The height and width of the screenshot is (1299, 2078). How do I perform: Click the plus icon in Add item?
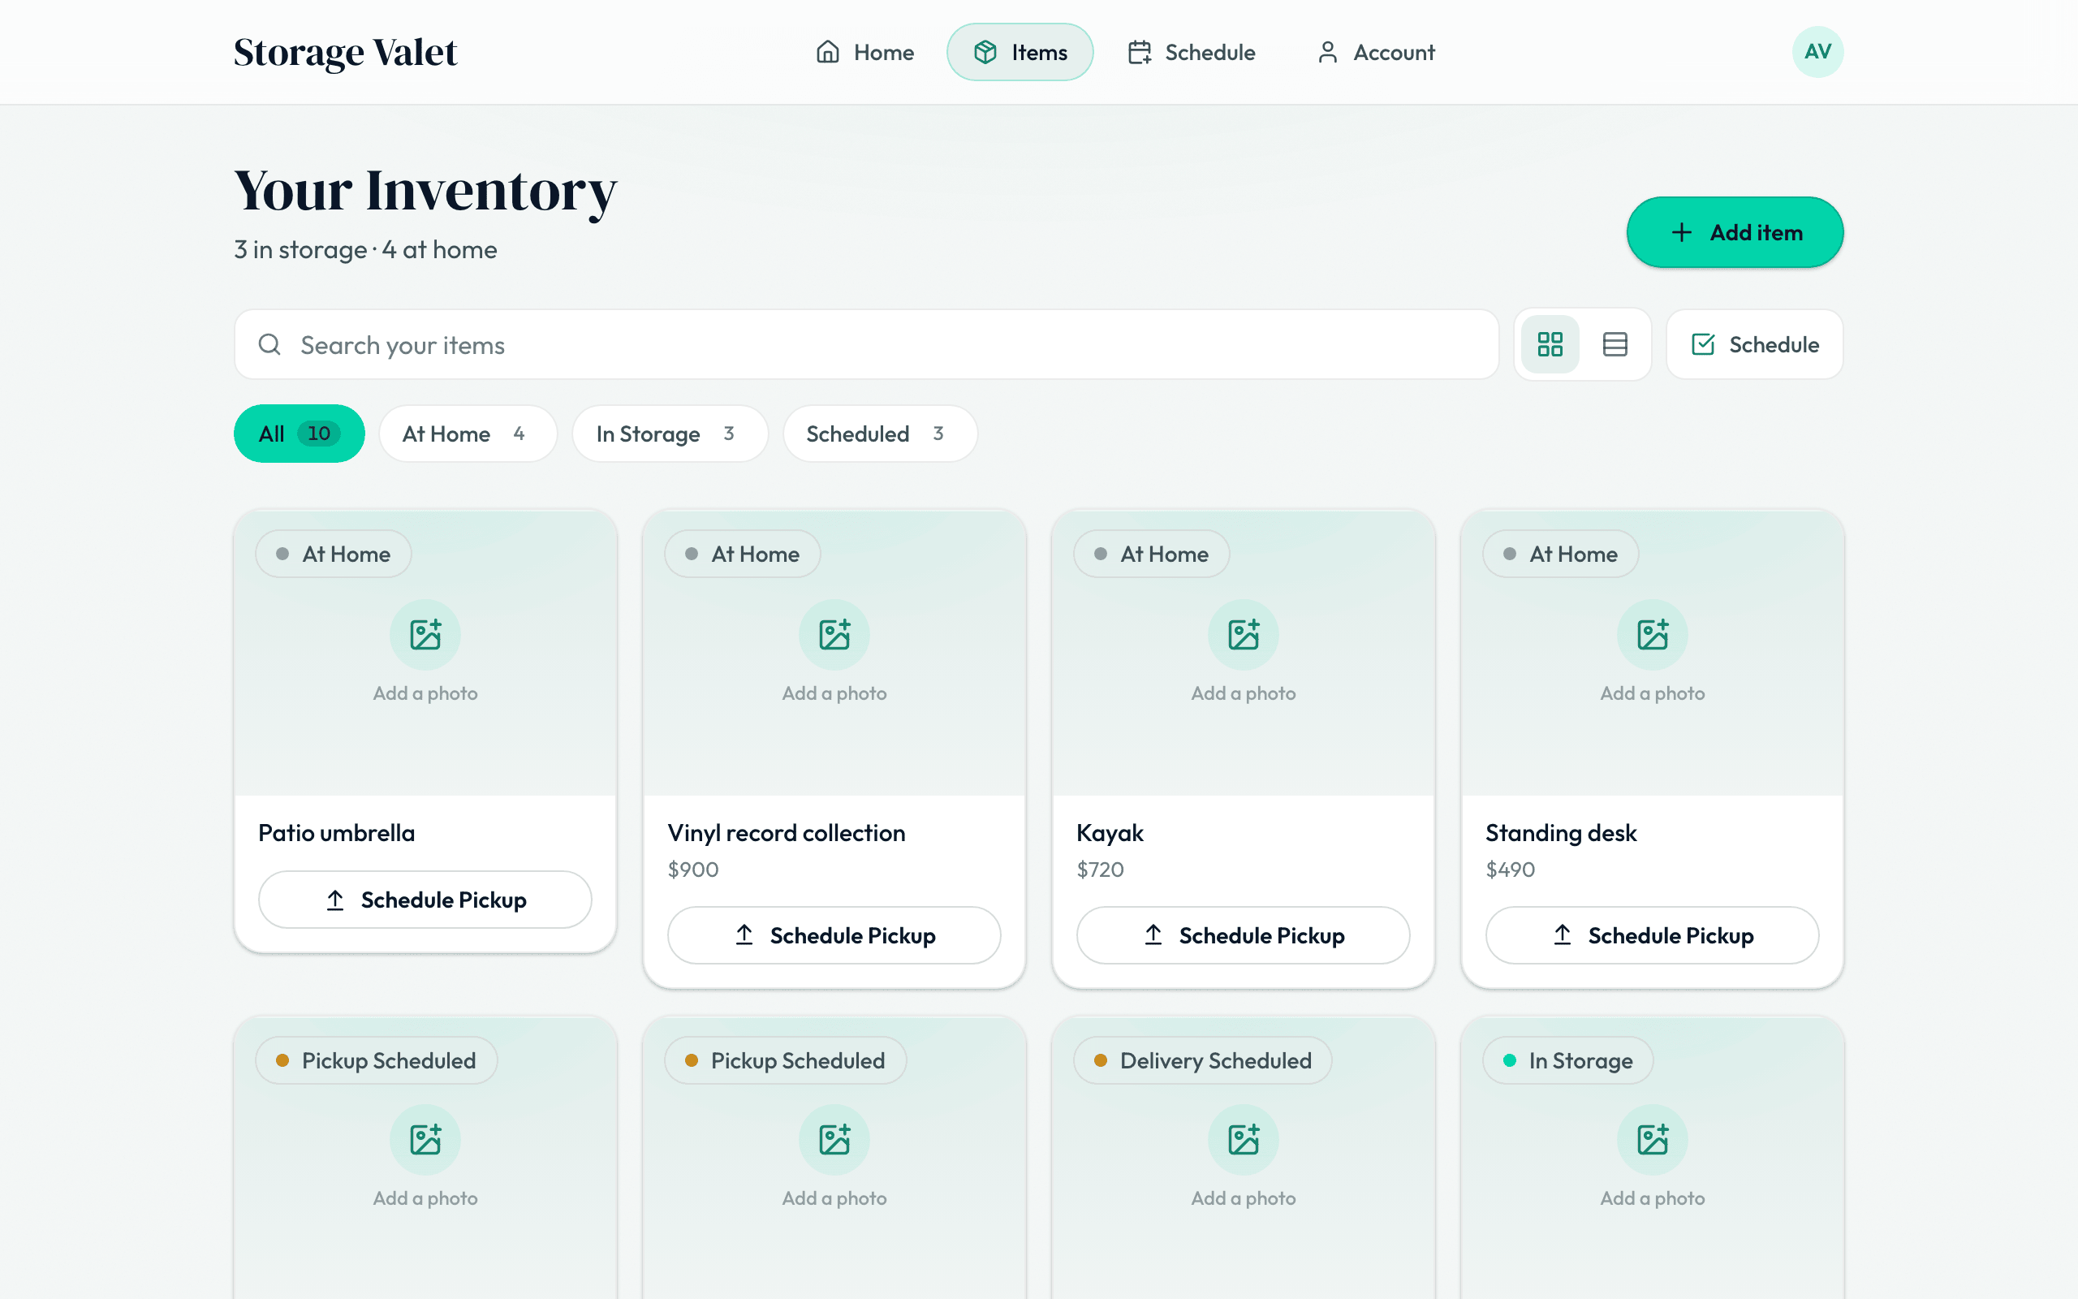(x=1681, y=232)
